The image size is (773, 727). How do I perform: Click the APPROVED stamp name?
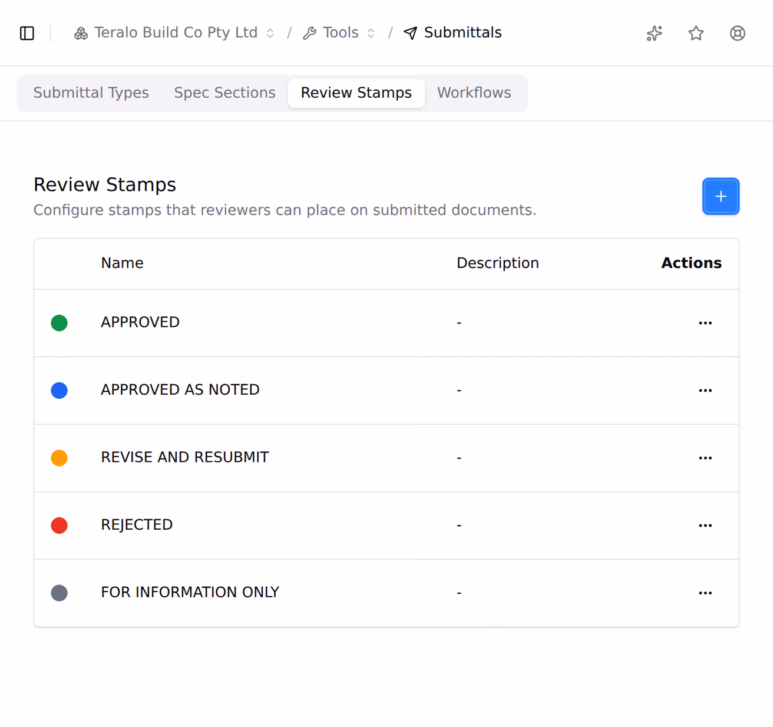point(140,322)
